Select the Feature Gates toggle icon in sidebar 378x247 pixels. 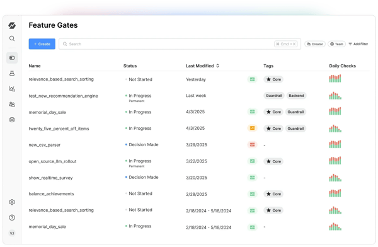click(12, 58)
